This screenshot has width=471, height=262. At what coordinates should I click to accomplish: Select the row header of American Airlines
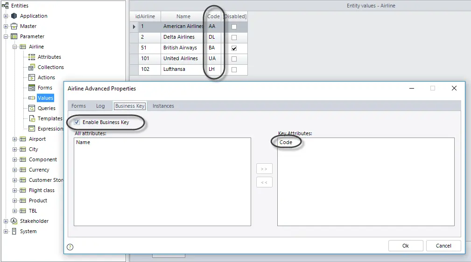point(134,27)
